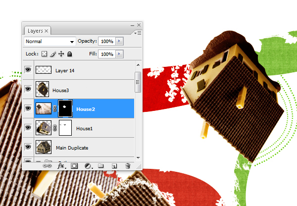The height and width of the screenshot is (206, 297).
Task: Hide the Main Duplicate layer
Action: coord(28,147)
